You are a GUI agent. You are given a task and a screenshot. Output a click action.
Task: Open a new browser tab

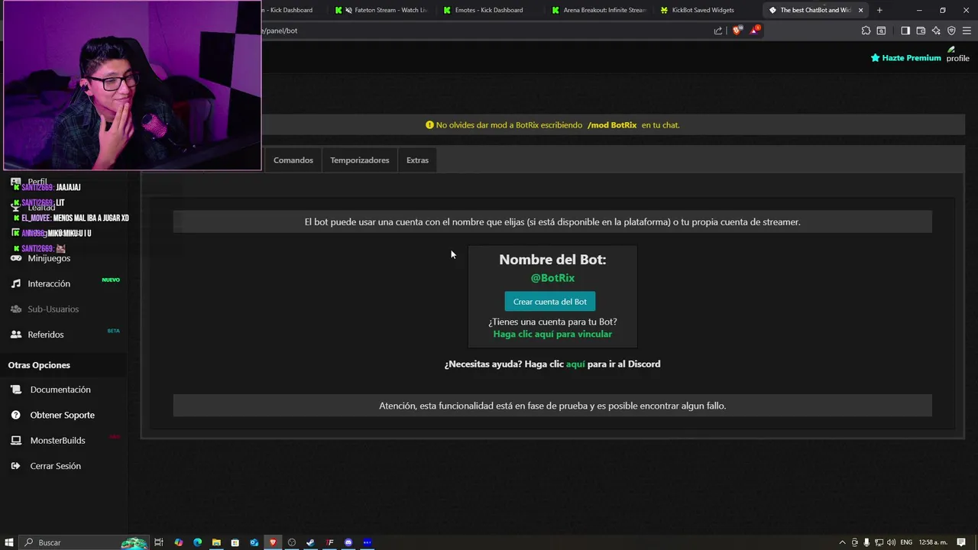coord(879,10)
